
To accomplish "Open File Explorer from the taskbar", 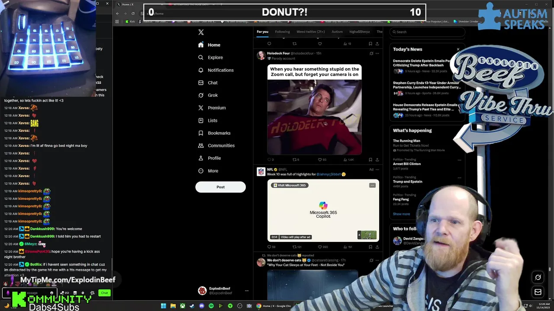I will coord(173,306).
